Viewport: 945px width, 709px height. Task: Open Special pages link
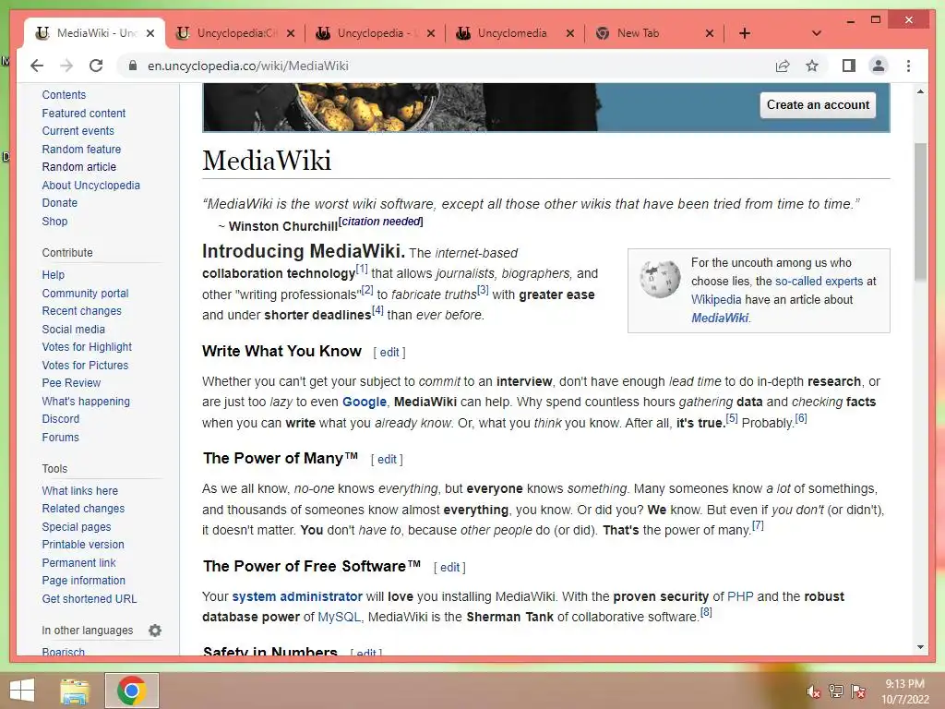coord(77,527)
